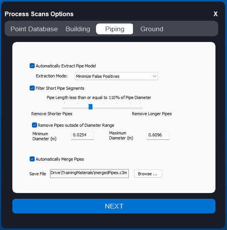Click the Extraction Mode dropdown arrow
The image size is (227, 230).
click(x=155, y=76)
